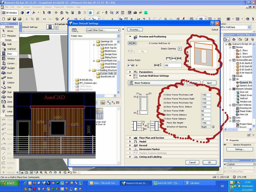
Task: Collapse Preview and Positioning section
Action: click(130, 37)
